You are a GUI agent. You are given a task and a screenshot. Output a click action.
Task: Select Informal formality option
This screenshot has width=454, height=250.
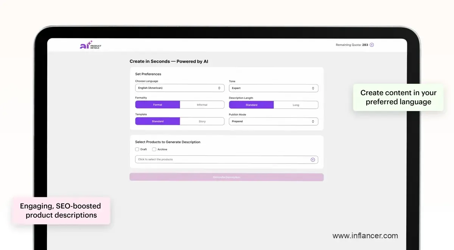(202, 105)
